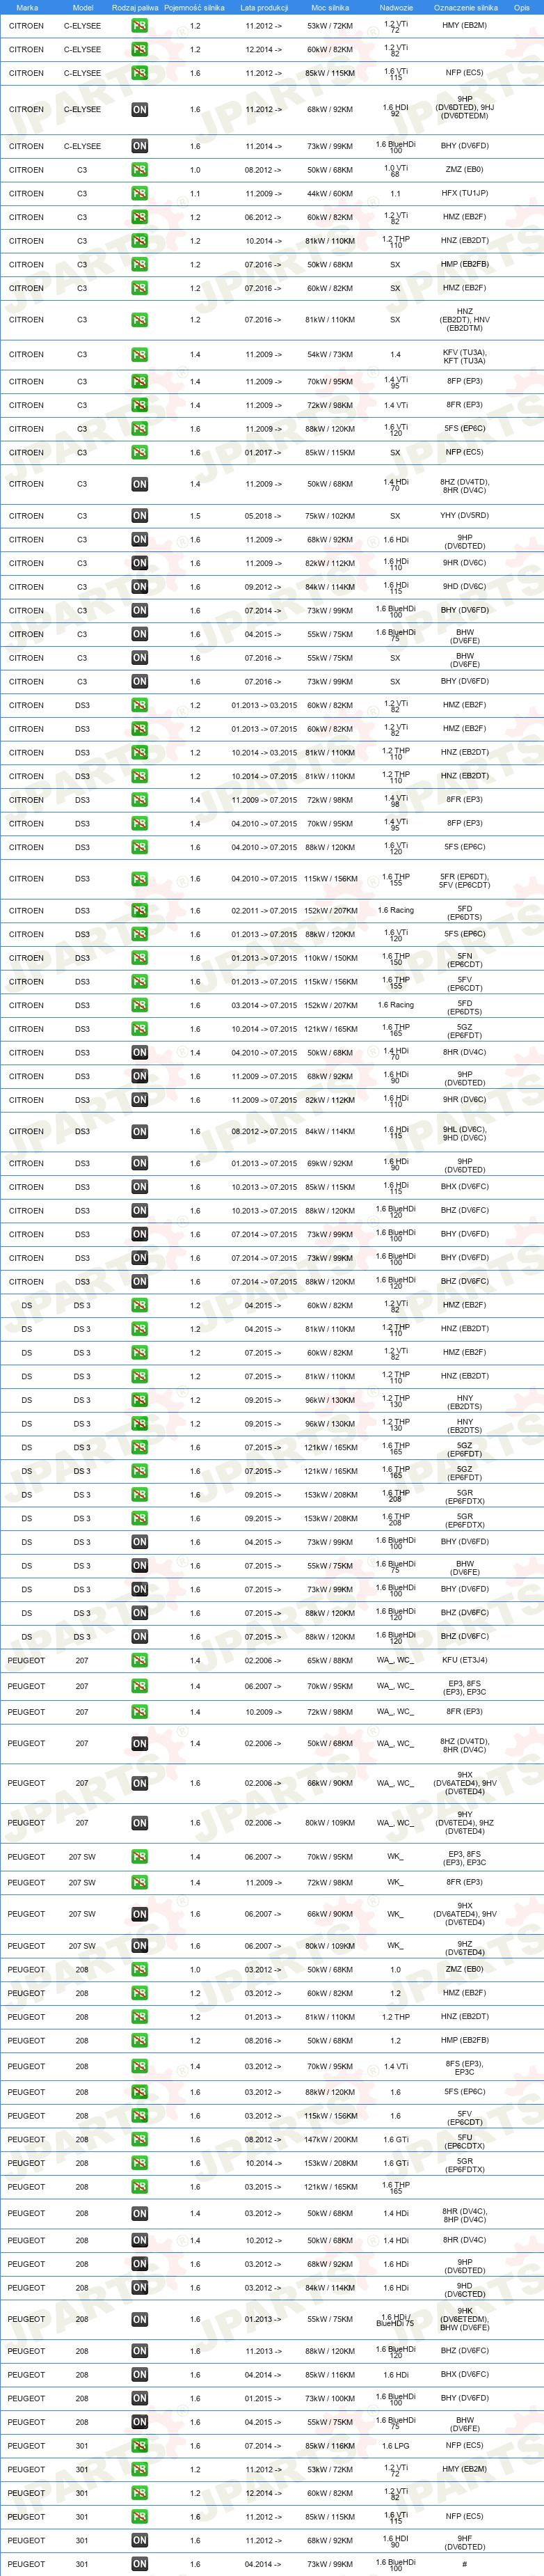Click diesel icon for DS3 8HR (DV4C)
The image size is (544, 2576).
[x=139, y=1052]
